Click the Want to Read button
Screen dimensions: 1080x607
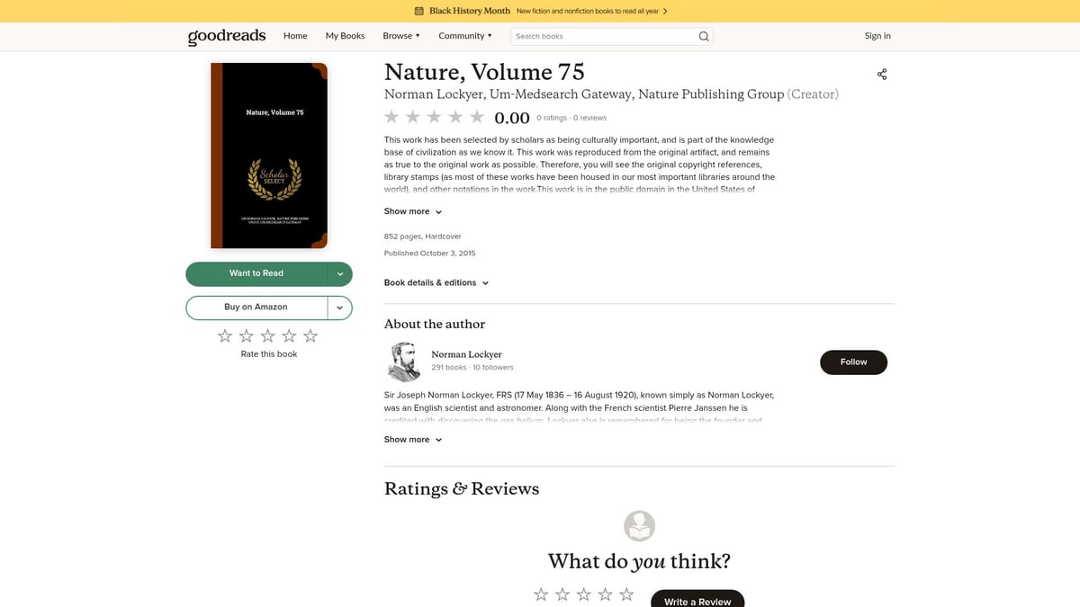(x=256, y=273)
